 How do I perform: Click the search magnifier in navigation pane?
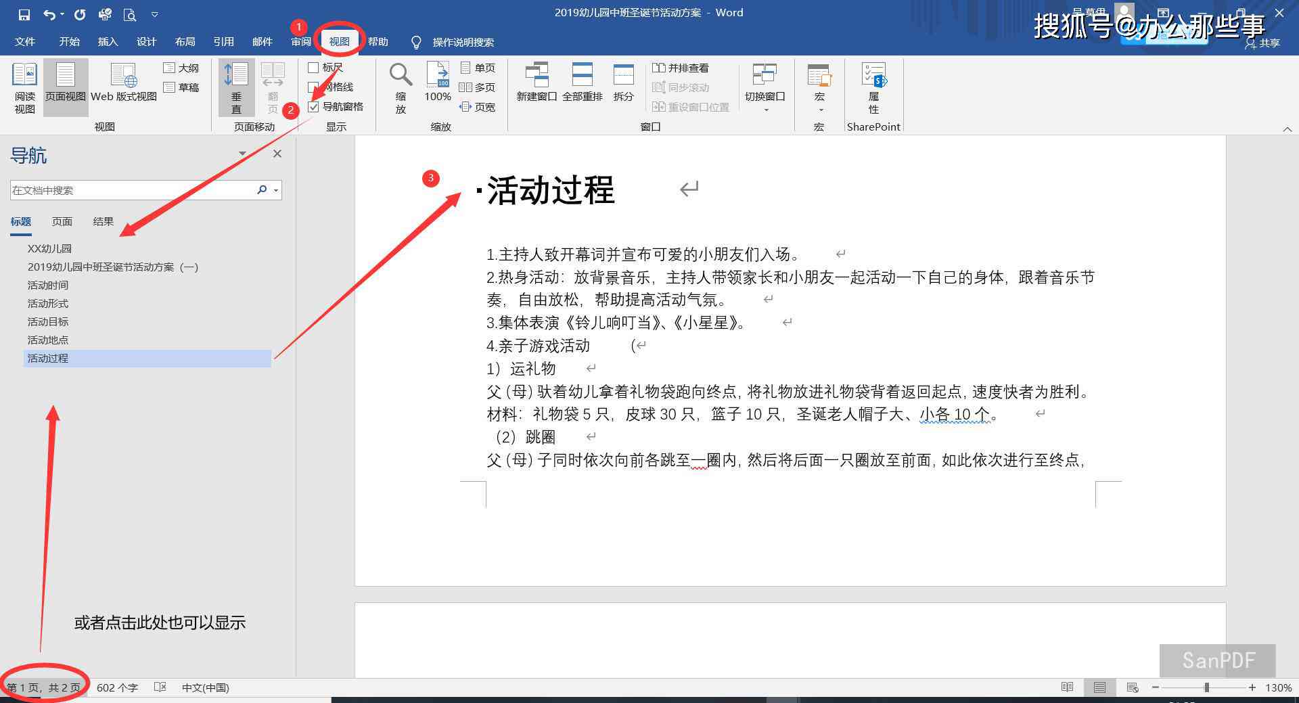point(262,190)
